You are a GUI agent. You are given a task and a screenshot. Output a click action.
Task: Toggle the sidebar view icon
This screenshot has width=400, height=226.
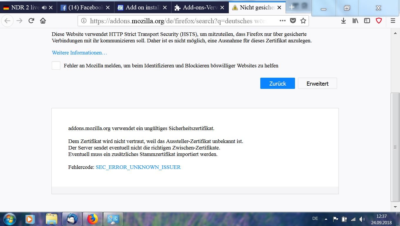(367, 21)
